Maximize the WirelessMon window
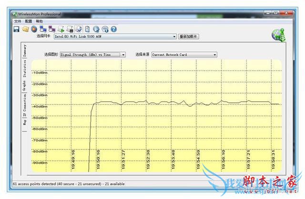 (x=275, y=13)
